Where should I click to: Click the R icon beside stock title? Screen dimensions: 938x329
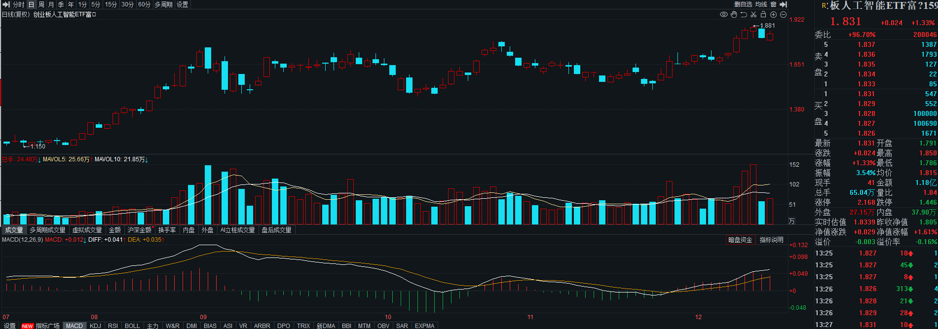[x=825, y=5]
